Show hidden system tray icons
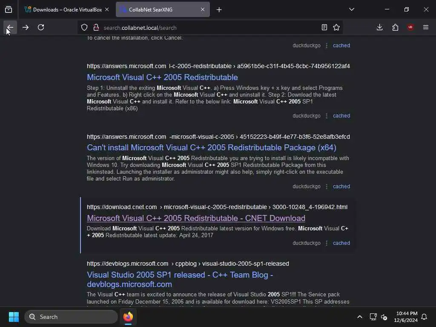Screen dimensions: 436x327 [359, 317]
